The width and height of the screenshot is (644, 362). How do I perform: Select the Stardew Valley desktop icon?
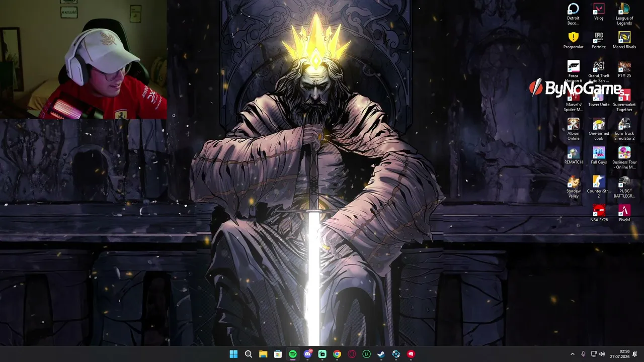[573, 187]
